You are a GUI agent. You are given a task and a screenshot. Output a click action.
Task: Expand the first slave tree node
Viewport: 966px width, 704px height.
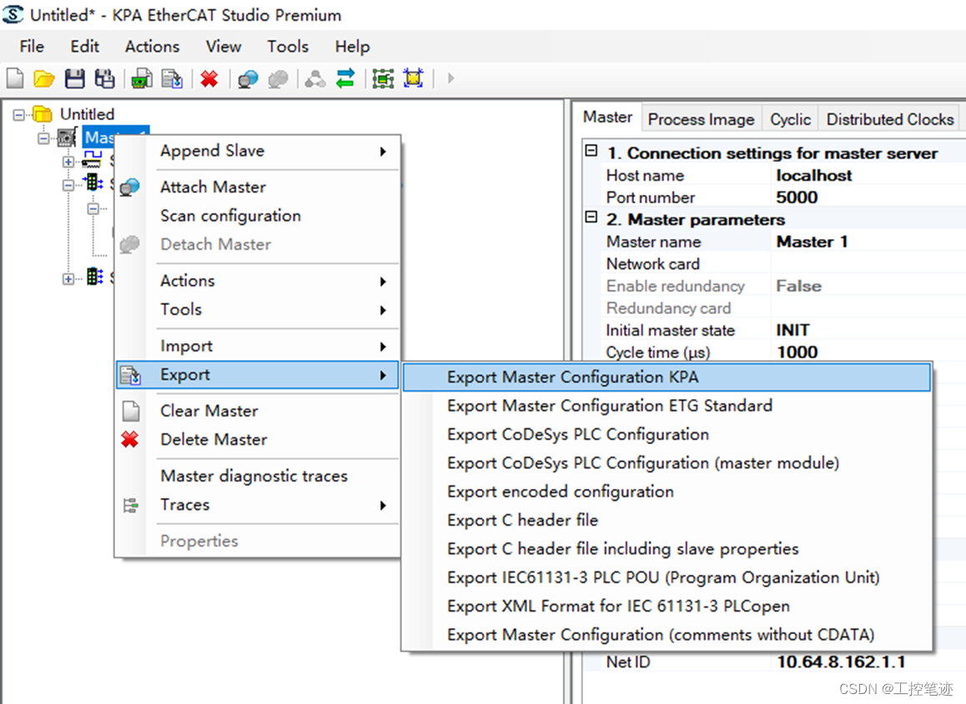pyautogui.click(x=68, y=162)
